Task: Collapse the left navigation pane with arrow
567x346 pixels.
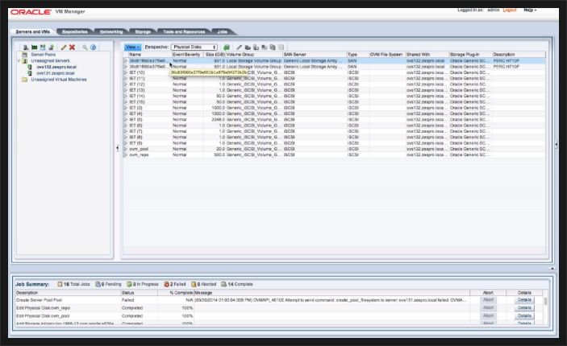Action: [117, 148]
